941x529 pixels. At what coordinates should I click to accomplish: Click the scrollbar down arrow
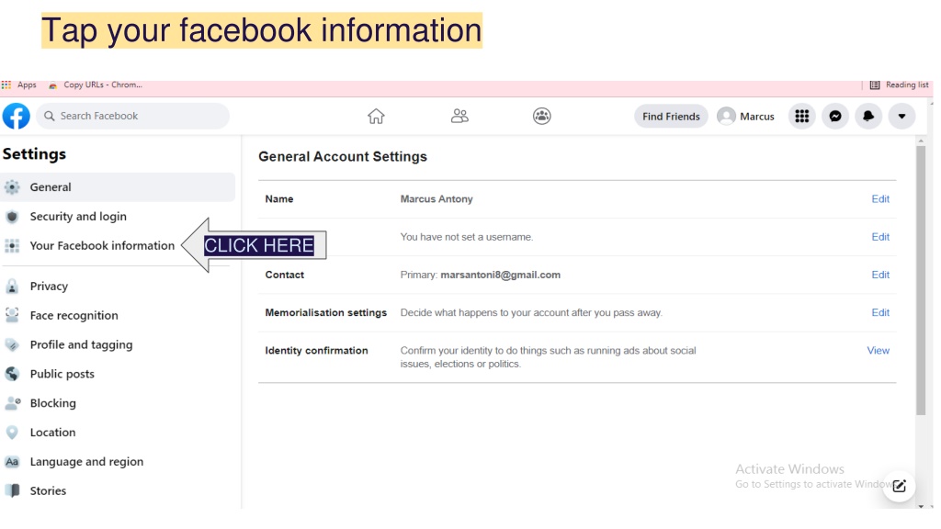(x=921, y=506)
